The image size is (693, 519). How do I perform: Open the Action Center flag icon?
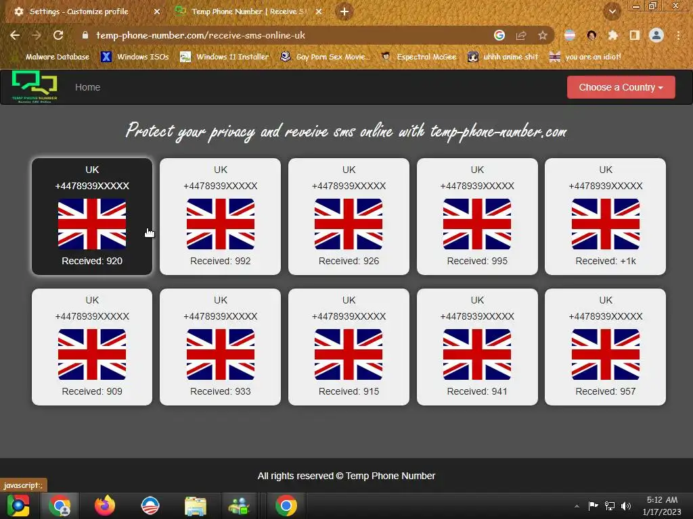593,505
